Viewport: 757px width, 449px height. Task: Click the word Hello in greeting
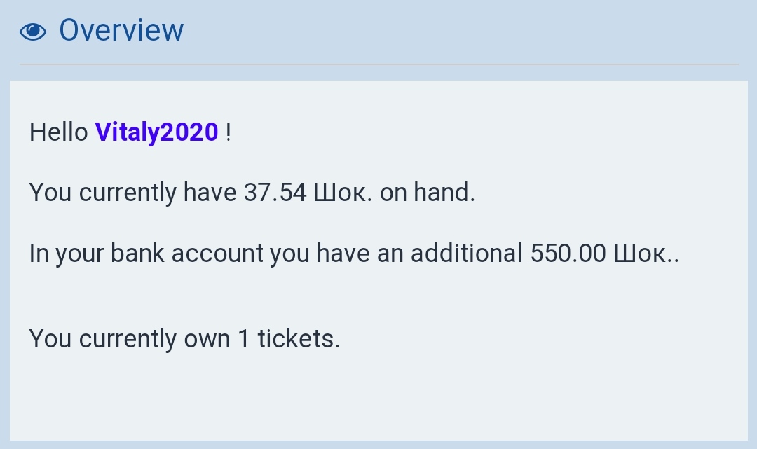59,132
